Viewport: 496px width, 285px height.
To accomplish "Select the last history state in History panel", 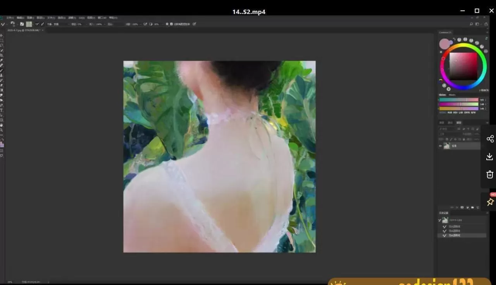I will click(x=461, y=235).
